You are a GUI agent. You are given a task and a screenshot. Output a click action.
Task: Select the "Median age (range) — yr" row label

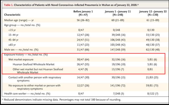tap(19, 20)
